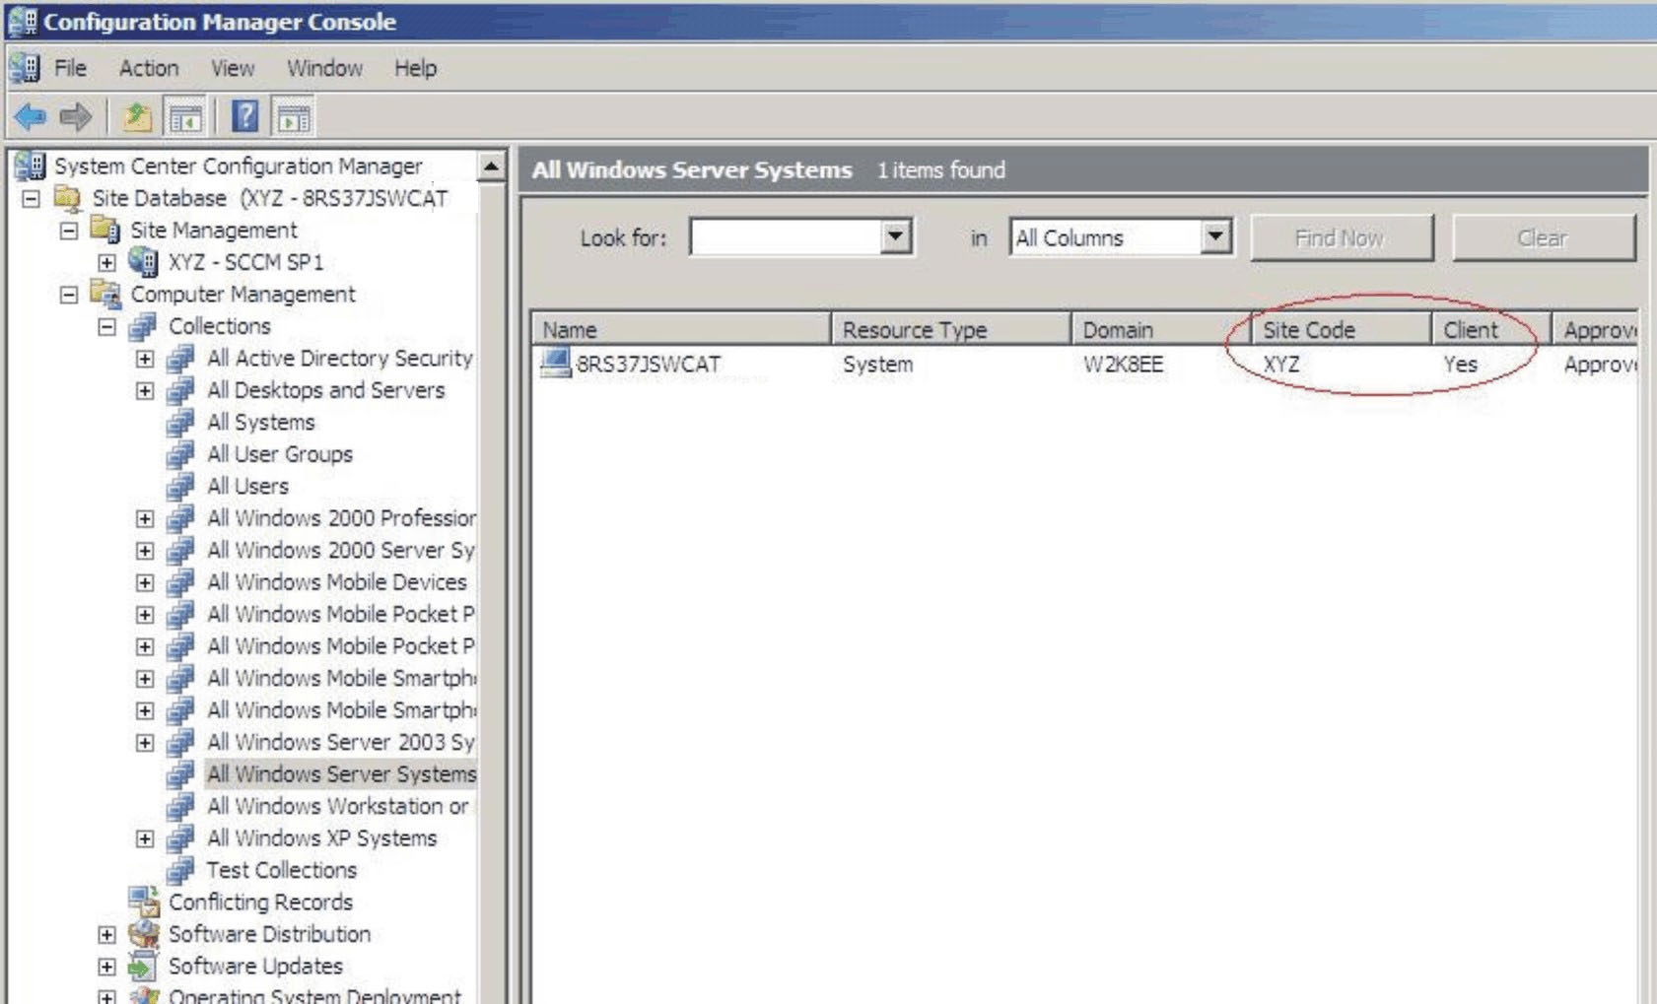1657x1004 pixels.
Task: Sort by the Site Code column header
Action: (x=1342, y=329)
